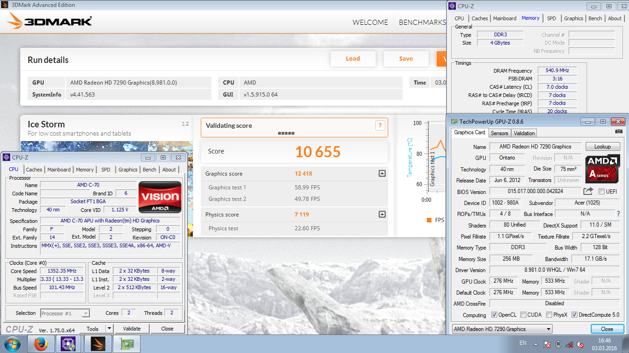The width and height of the screenshot is (629, 353).
Task: Switch to Validation tab in GPU-Z
Action: (x=524, y=133)
